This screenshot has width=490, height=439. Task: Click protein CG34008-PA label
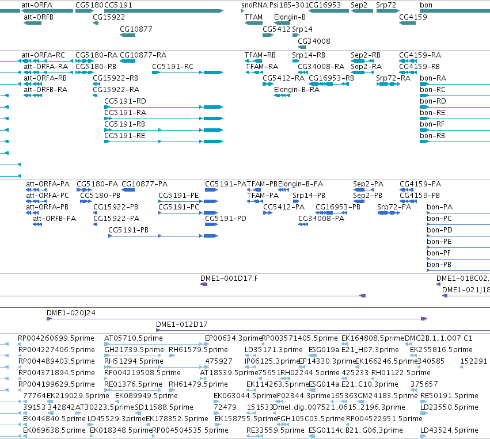point(321,219)
